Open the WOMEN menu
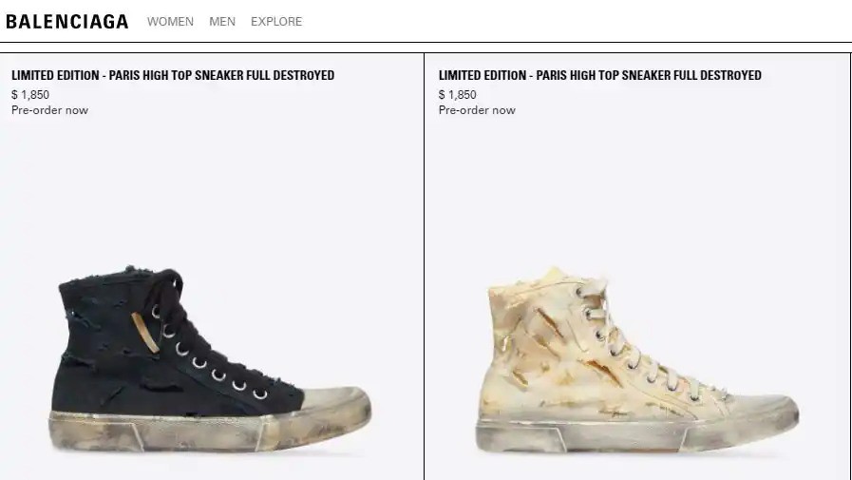Screen dimensions: 852x480 tap(170, 22)
